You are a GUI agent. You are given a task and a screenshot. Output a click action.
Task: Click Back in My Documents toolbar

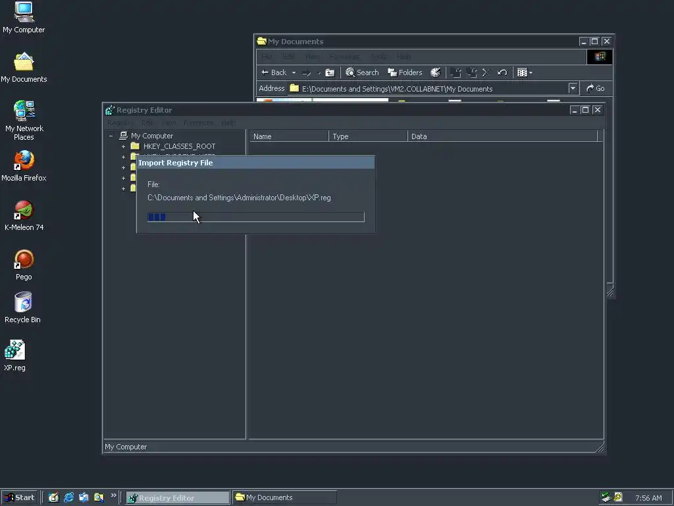coord(274,72)
